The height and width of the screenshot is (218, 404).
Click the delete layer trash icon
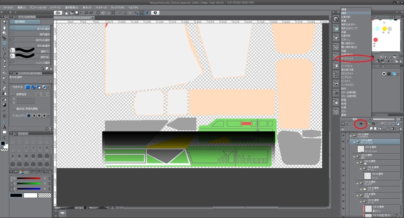pyautogui.click(x=401, y=128)
